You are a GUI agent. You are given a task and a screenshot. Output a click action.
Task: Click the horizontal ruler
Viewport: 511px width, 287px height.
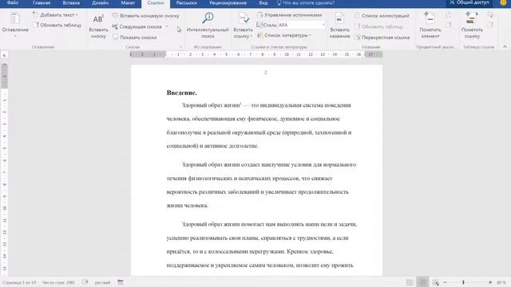255,54
